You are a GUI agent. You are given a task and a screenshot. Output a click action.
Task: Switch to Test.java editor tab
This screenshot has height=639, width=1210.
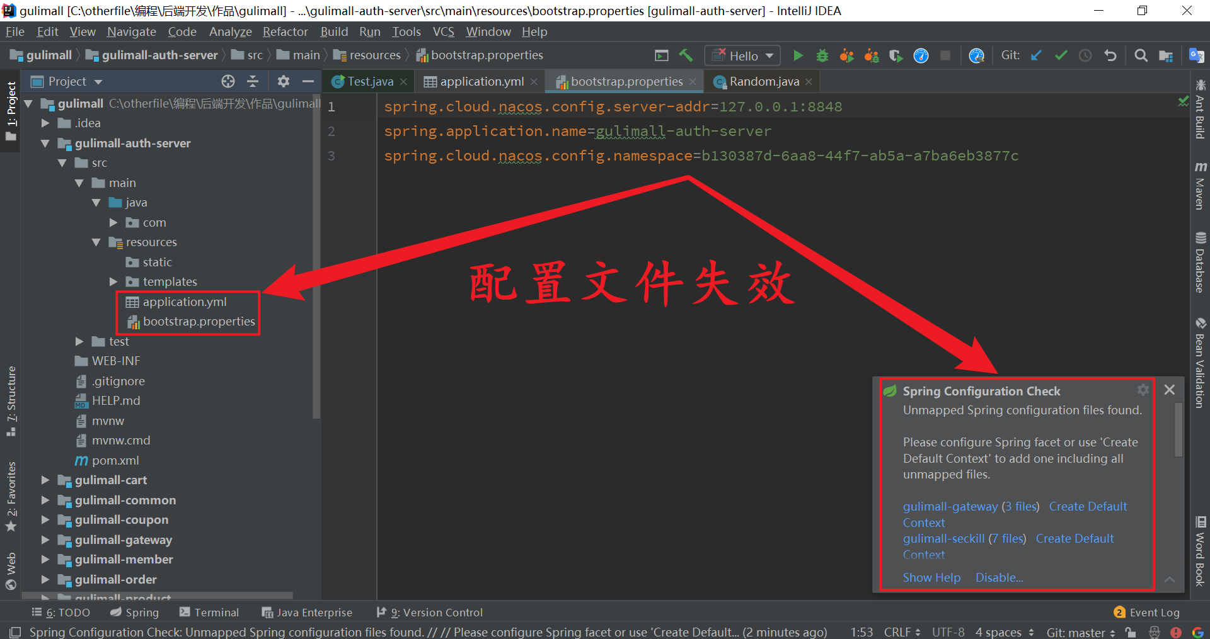click(369, 81)
